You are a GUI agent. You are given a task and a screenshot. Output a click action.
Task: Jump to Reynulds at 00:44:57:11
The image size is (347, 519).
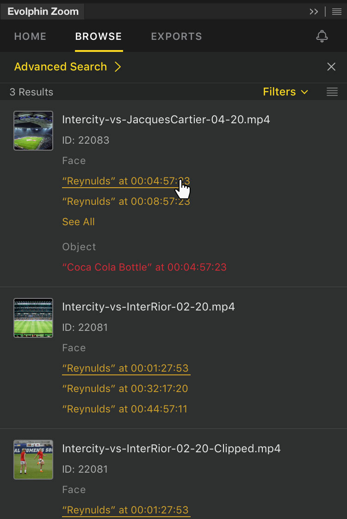tap(125, 409)
